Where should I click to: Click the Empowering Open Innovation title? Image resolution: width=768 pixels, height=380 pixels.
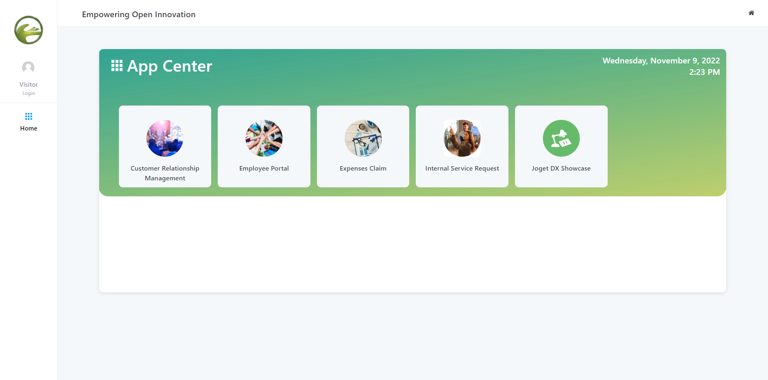tap(139, 14)
